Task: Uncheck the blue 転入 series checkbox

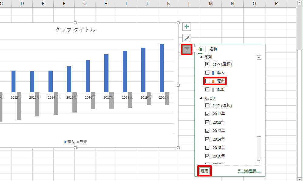Action: [207, 72]
